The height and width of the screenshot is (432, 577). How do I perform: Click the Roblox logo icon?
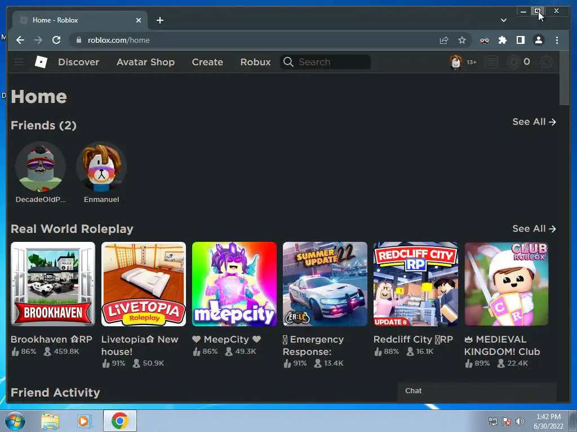tap(41, 62)
